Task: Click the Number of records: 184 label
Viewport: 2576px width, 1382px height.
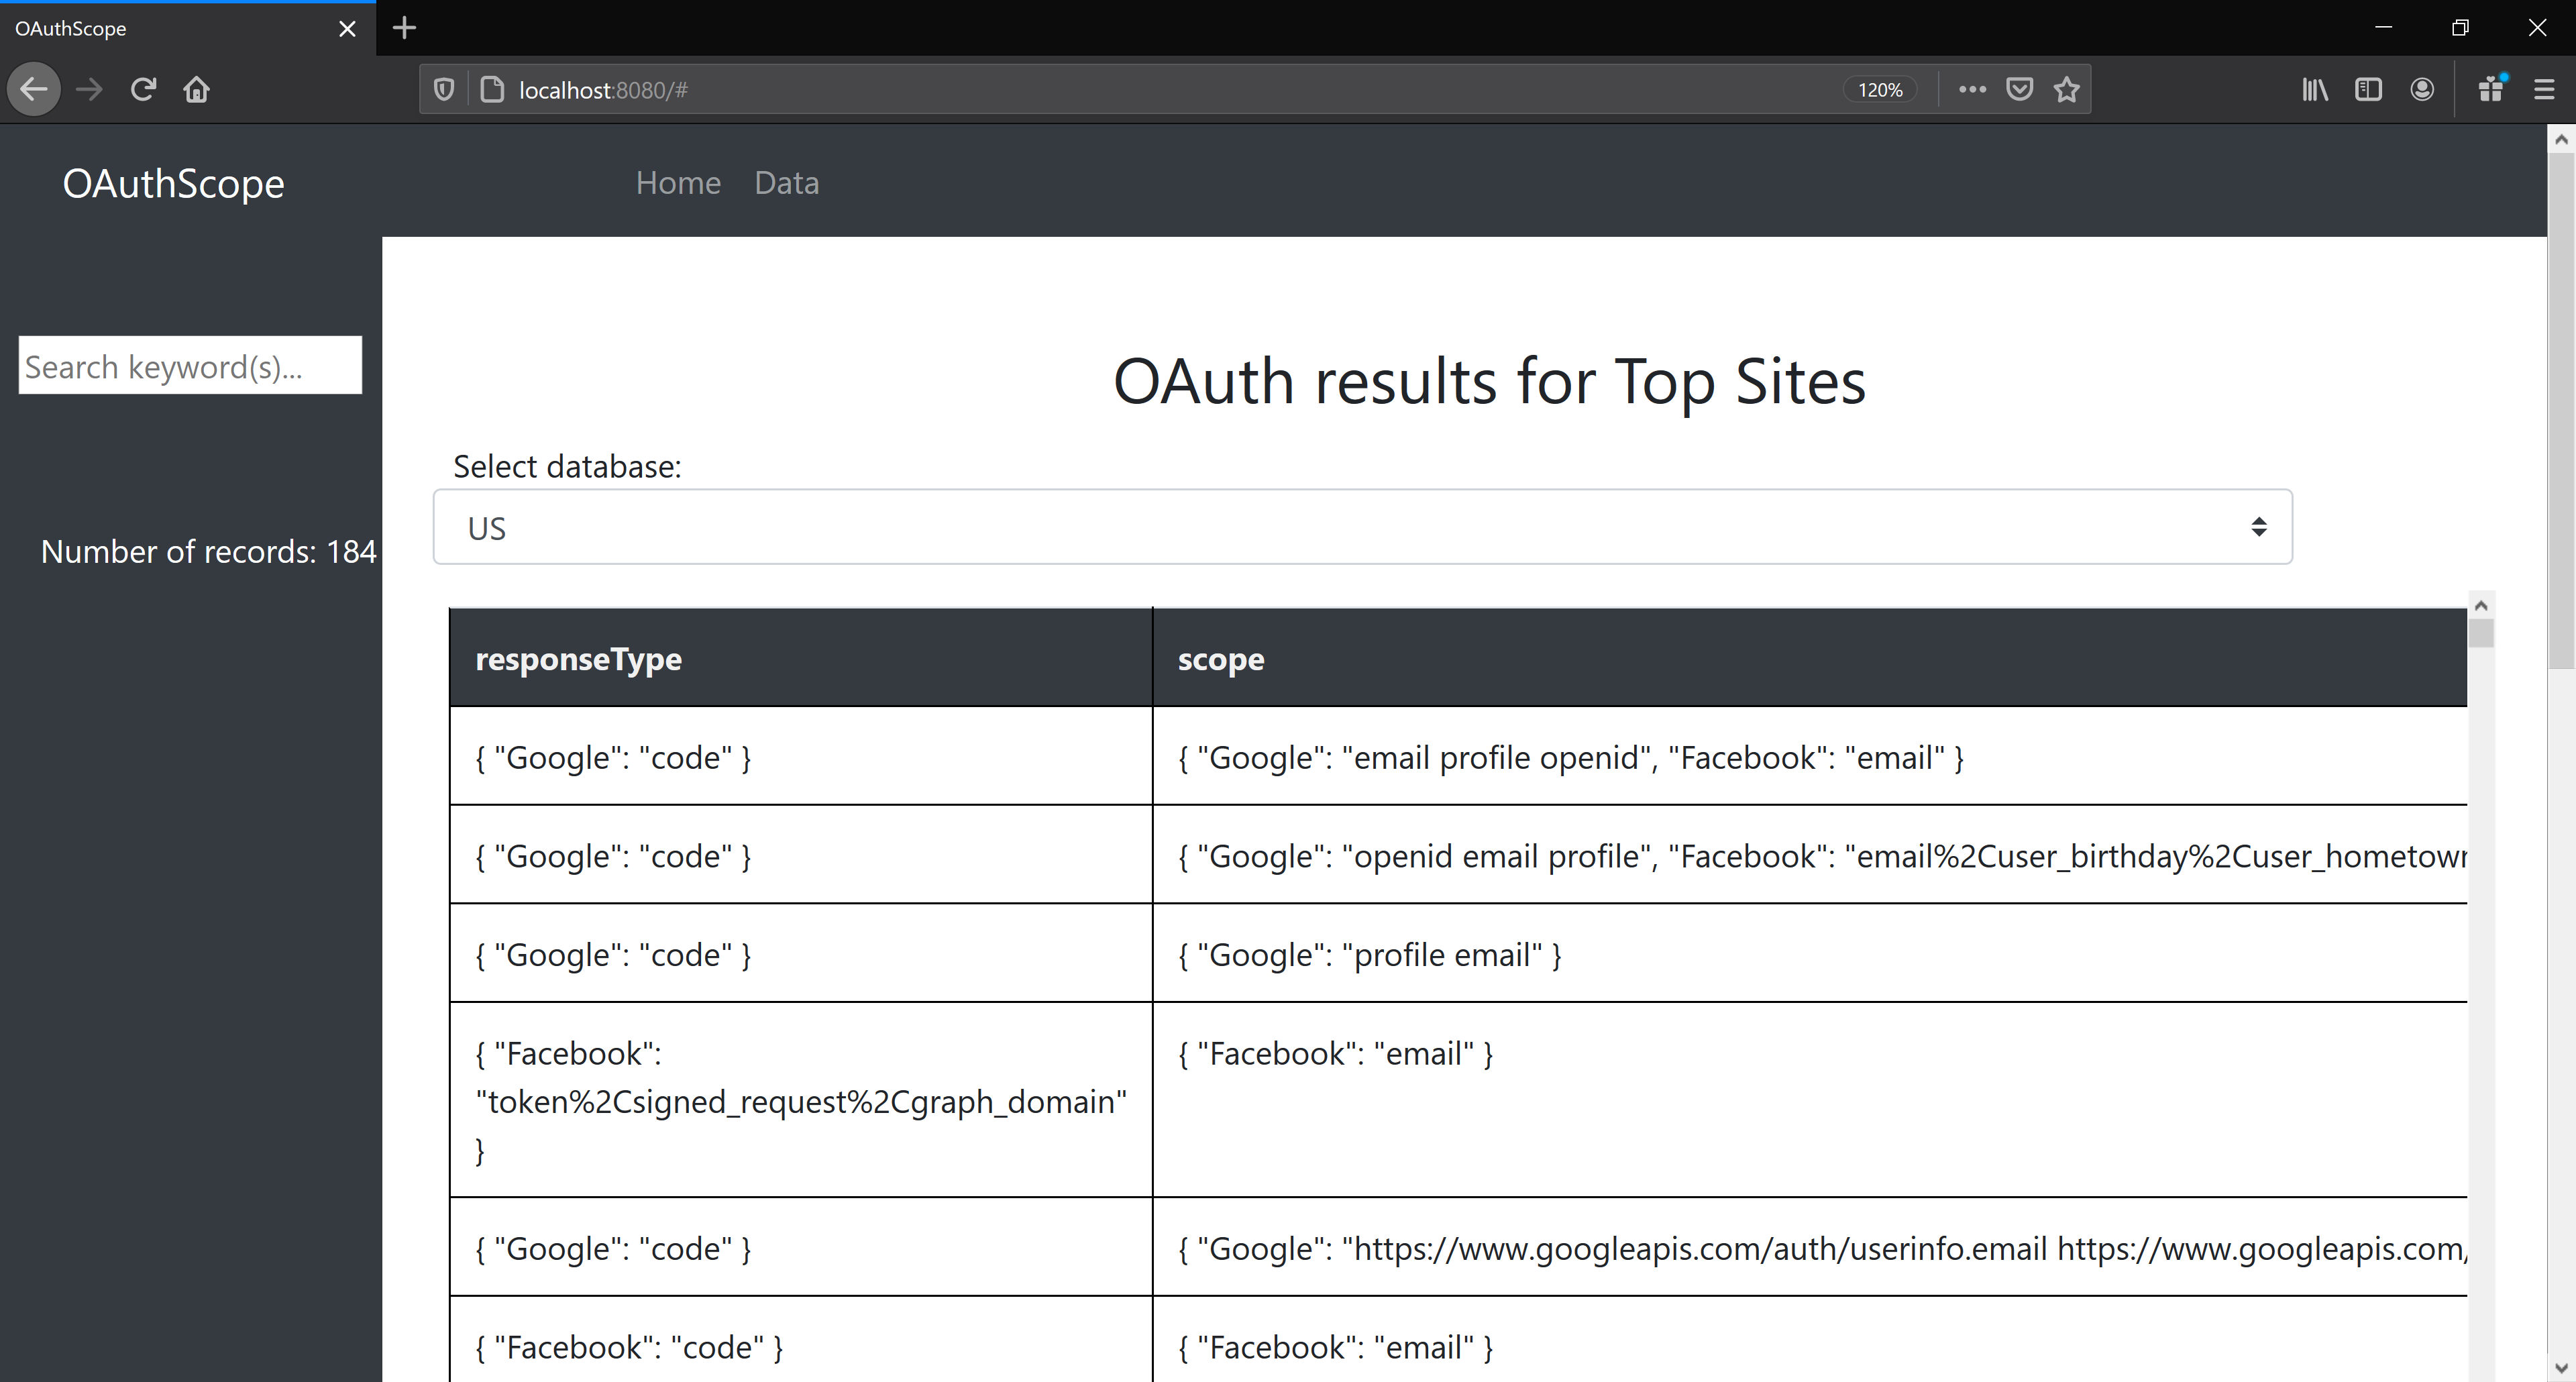Action: click(208, 552)
